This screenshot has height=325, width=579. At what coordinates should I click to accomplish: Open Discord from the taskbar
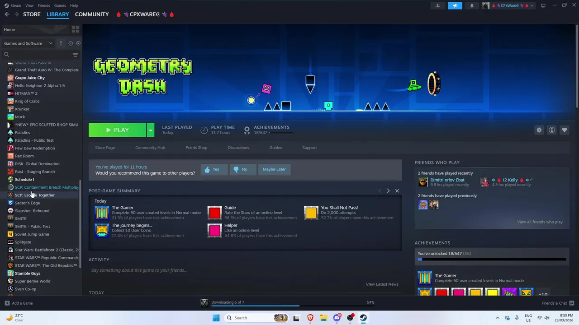point(337,318)
